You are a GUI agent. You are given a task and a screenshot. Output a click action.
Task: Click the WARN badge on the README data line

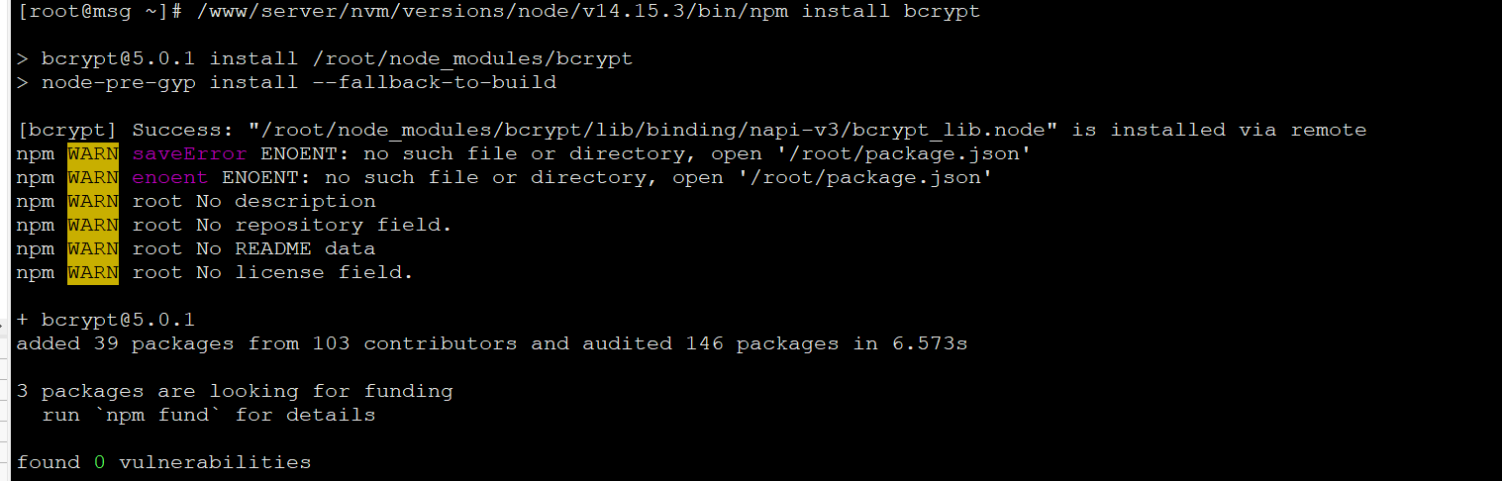tap(93, 248)
